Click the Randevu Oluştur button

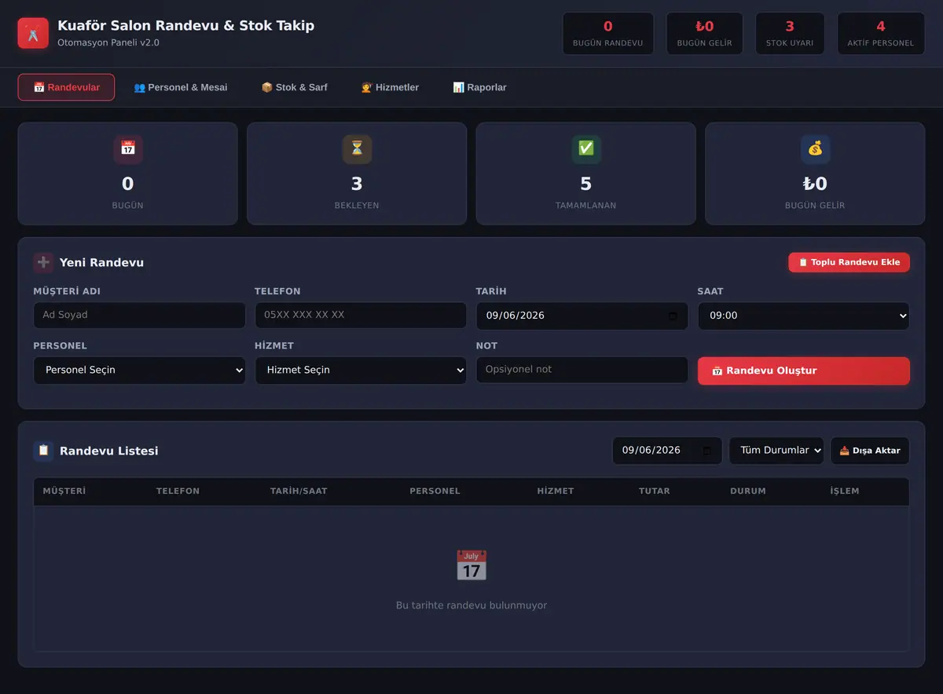tap(803, 371)
